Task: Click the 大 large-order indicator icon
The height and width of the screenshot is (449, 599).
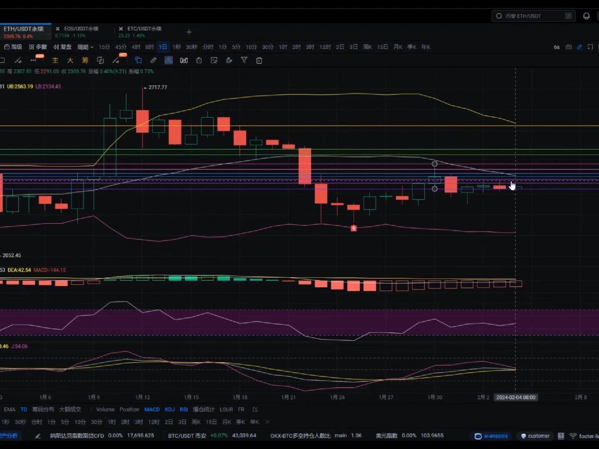Action: point(70,60)
